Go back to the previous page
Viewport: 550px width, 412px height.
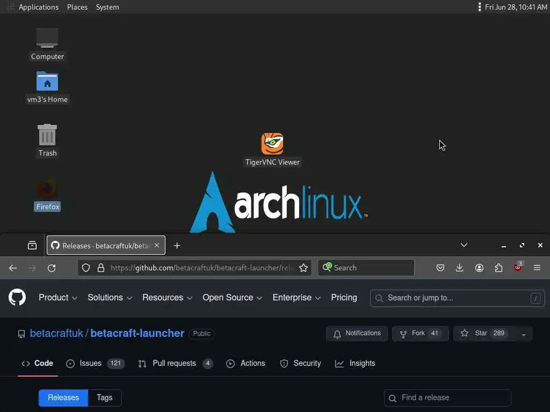pyautogui.click(x=13, y=268)
